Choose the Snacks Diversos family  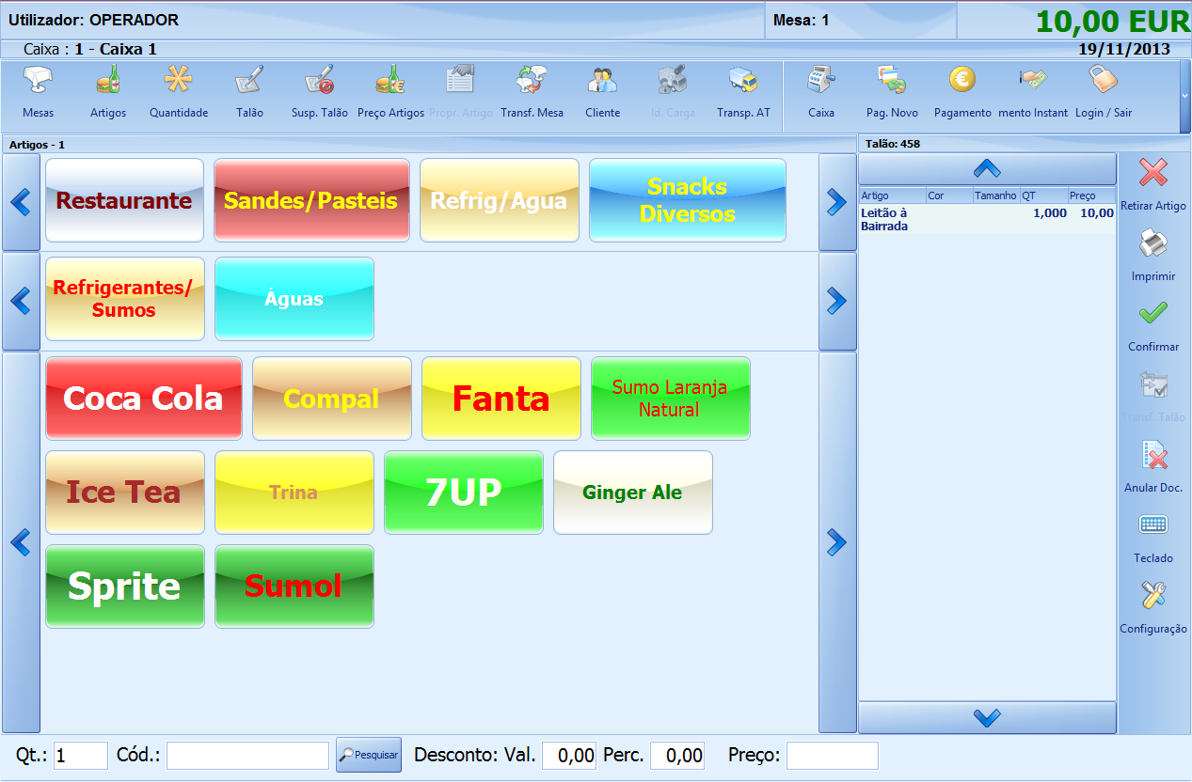click(x=688, y=200)
